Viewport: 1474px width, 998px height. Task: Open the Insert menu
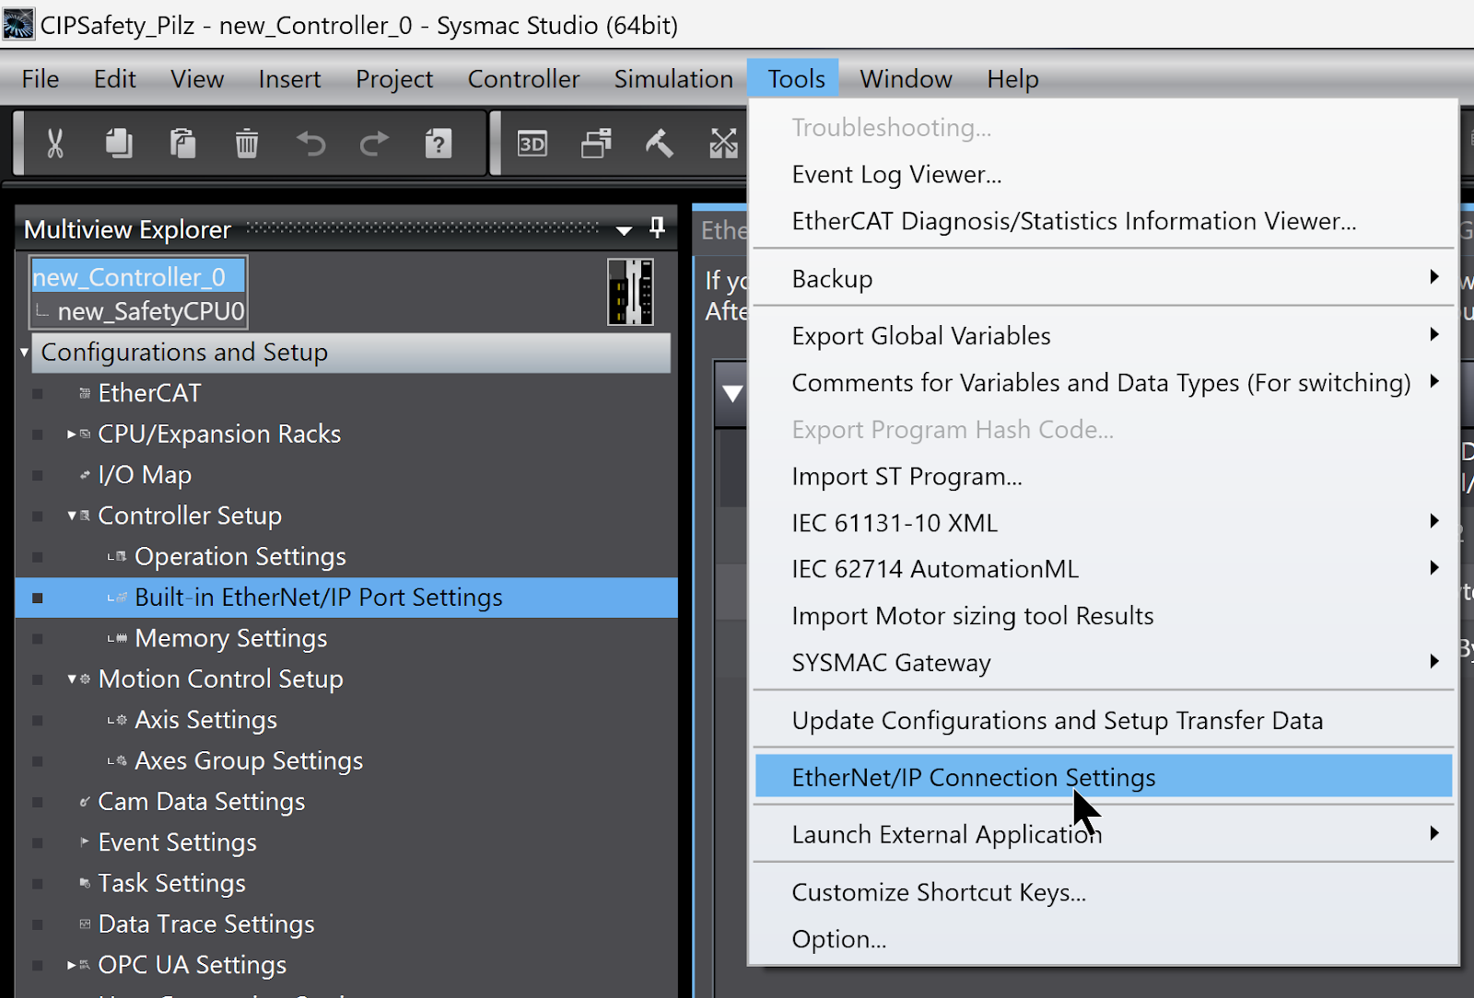click(x=289, y=79)
